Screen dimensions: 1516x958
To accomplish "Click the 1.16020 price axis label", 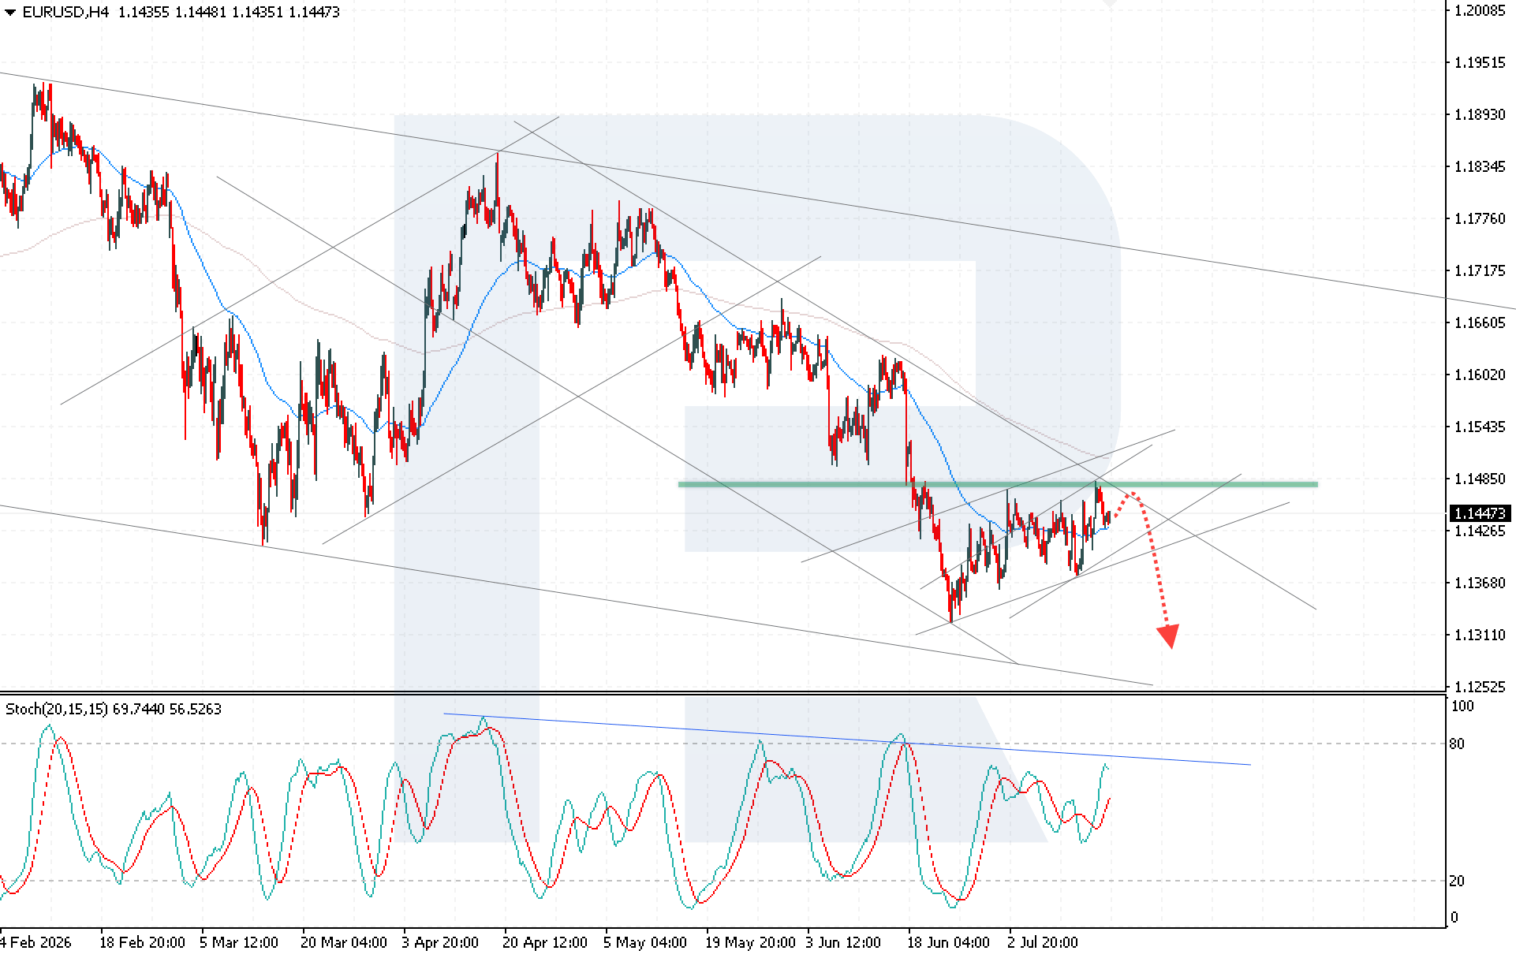I will [x=1480, y=375].
